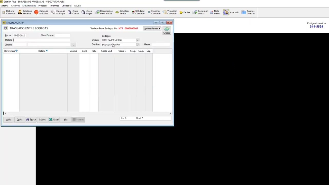Open the Sistema menu
Screen dimensions: 329x185
pyautogui.click(x=4, y=6)
